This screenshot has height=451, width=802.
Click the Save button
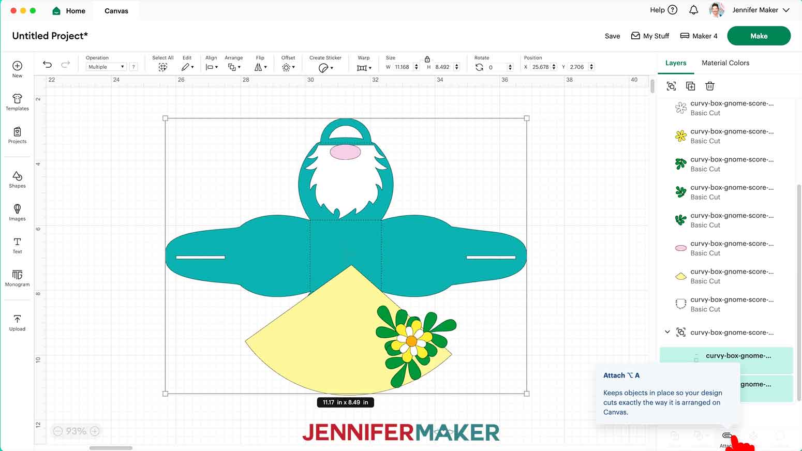[x=612, y=36]
